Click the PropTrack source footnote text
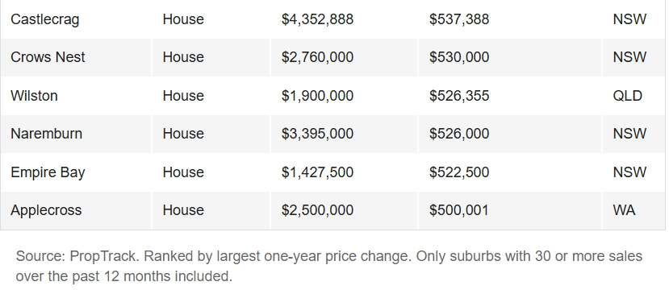 [x=329, y=266]
